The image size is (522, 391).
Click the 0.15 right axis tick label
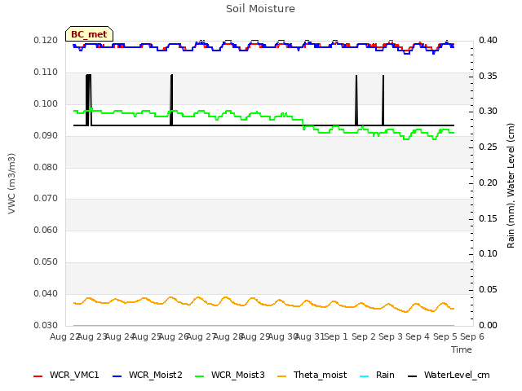488,218
